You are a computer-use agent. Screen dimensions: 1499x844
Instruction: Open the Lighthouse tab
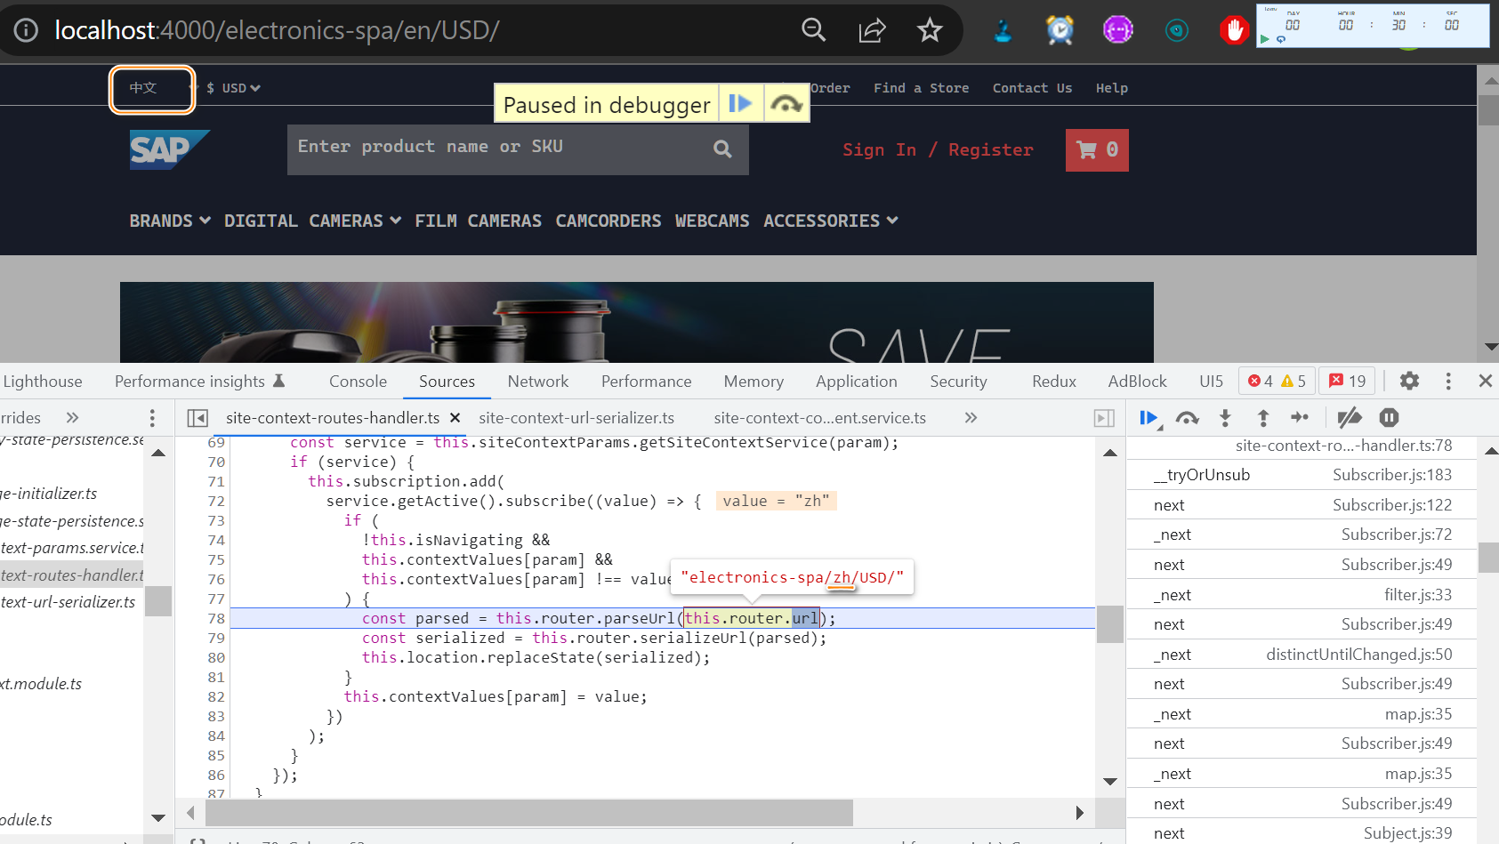(x=42, y=382)
